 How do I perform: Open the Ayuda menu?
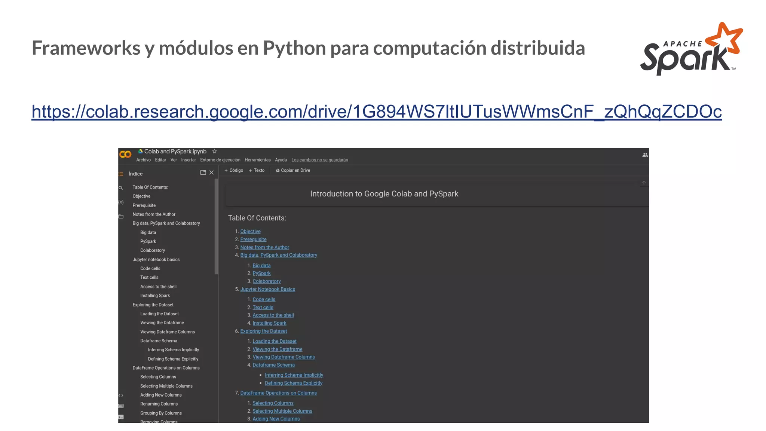point(281,160)
